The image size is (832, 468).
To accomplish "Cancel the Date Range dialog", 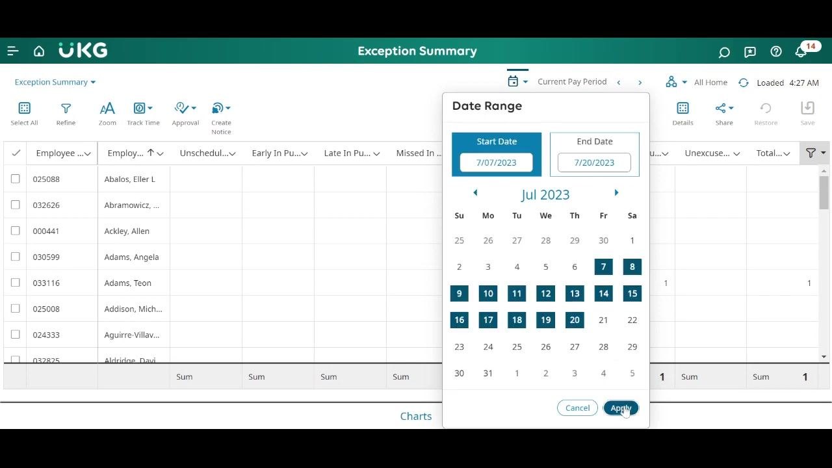I will (577, 408).
